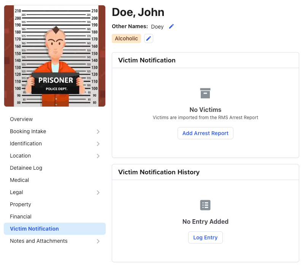
Task: Click the Victim Notification History heading
Action: 159,172
